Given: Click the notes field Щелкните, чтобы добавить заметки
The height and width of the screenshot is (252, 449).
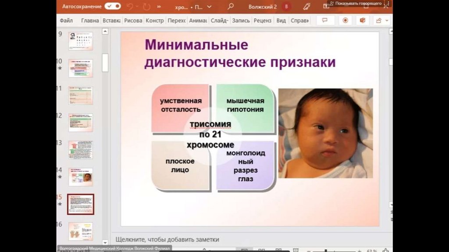Looking at the screenshot, I should point(167,239).
